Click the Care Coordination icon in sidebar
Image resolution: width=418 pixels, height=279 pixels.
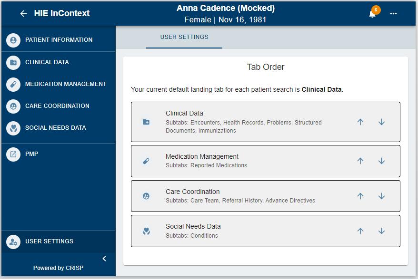coord(13,106)
